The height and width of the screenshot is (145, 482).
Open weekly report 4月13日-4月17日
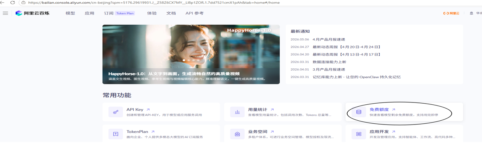(x=347, y=55)
